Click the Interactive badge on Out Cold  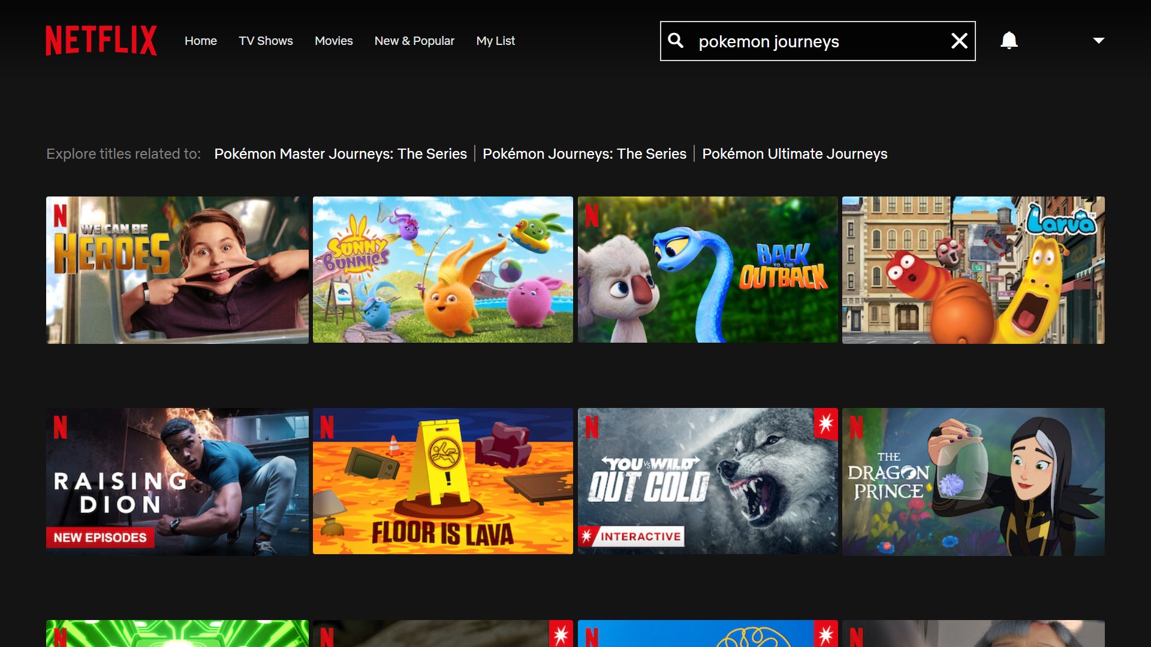[632, 536]
